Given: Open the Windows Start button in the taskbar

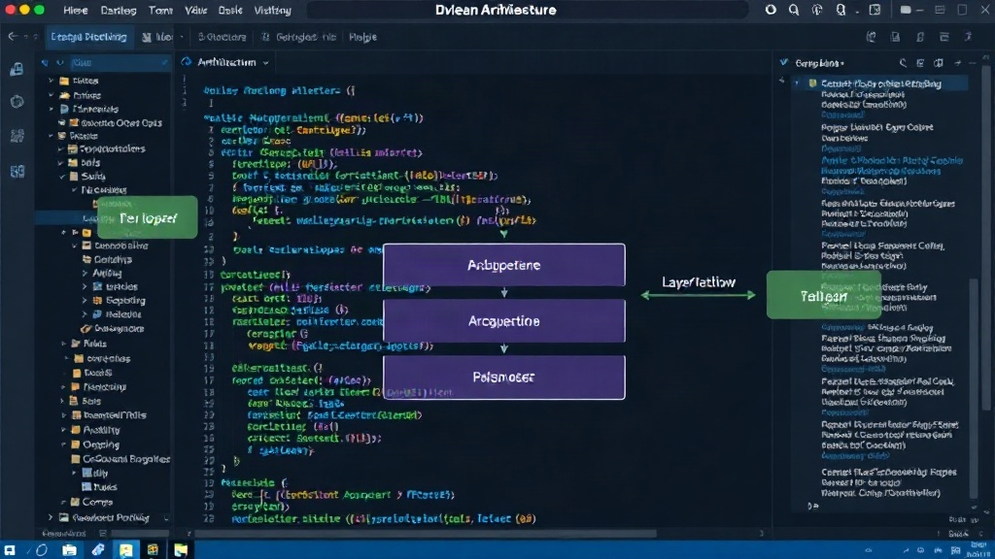Looking at the screenshot, I should point(10,550).
